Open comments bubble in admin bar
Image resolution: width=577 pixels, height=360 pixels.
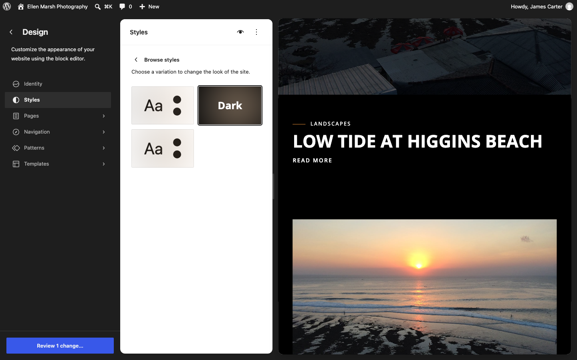(125, 6)
